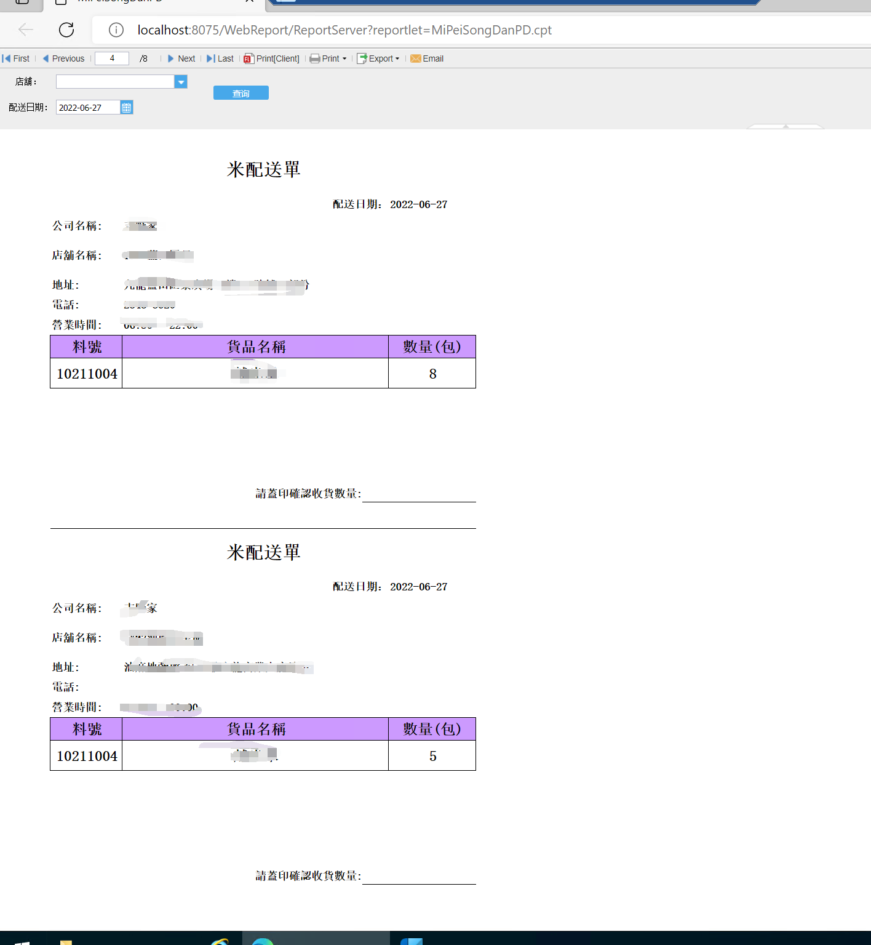
Task: Click the 配送日期: label beside the date input
Action: coord(28,108)
